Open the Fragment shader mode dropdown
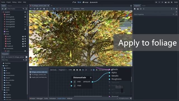The height and width of the screenshot is (101, 179). click(63, 70)
